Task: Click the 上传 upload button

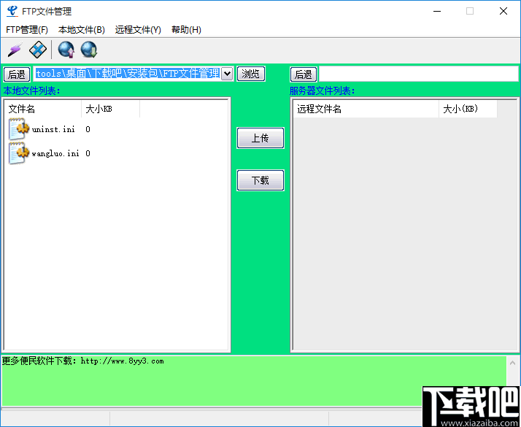Action: (260, 138)
